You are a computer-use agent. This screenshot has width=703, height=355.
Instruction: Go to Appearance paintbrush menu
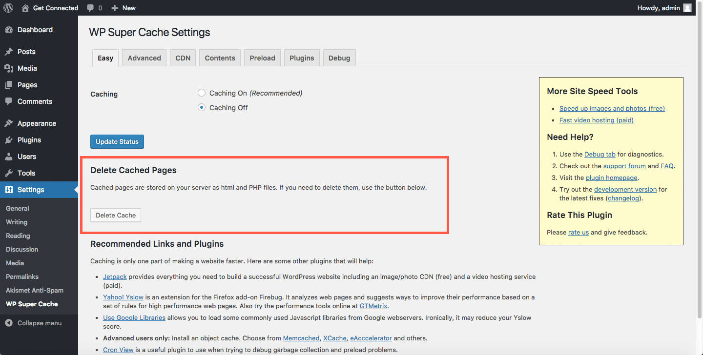[37, 123]
